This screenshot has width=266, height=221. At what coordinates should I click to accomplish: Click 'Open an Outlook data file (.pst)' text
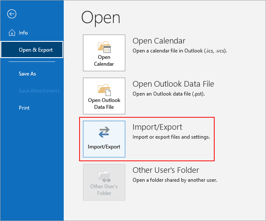click(168, 94)
